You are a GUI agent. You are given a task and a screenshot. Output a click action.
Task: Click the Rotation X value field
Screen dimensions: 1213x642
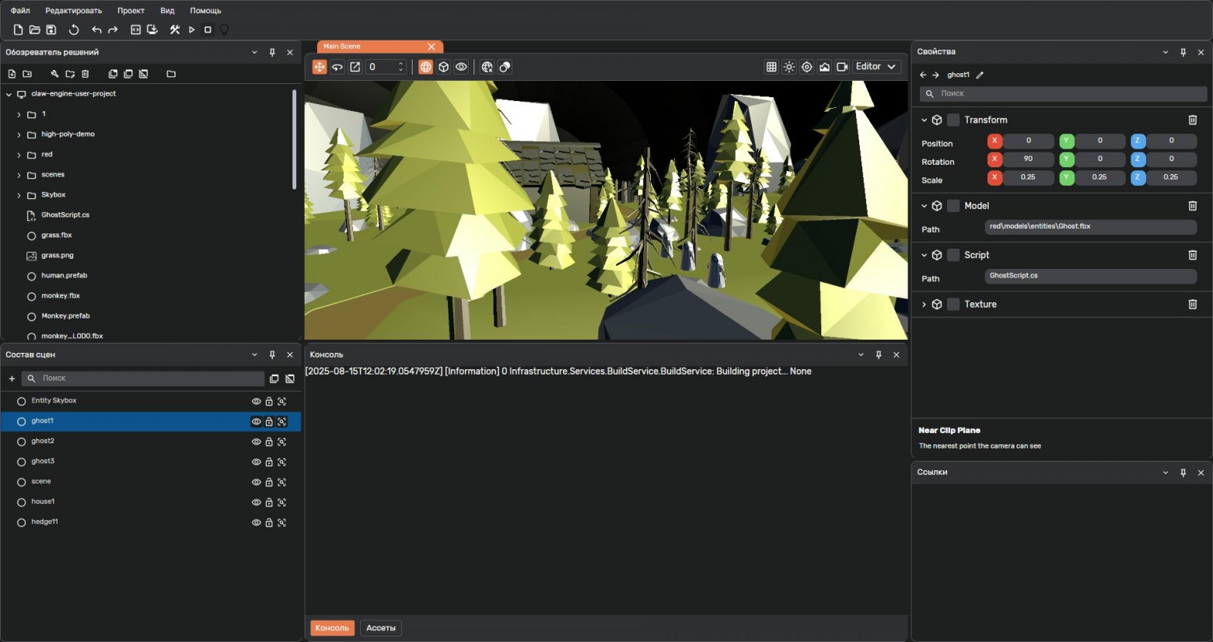[x=1028, y=159]
